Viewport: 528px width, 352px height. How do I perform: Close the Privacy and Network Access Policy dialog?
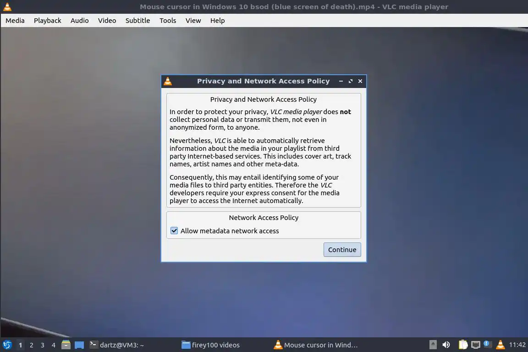(x=360, y=81)
